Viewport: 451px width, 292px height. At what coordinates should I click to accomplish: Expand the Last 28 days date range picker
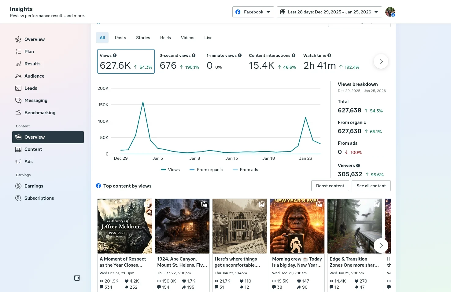[329, 12]
